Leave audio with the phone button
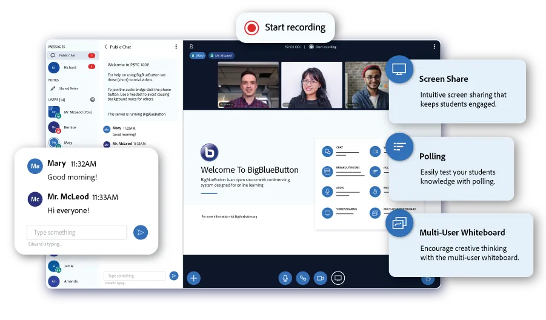The width and height of the screenshot is (546, 320). 302,278
